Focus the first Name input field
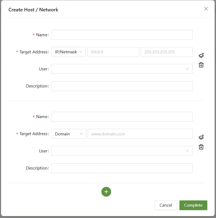Image resolution: width=216 pixels, height=218 pixels. point(122,35)
